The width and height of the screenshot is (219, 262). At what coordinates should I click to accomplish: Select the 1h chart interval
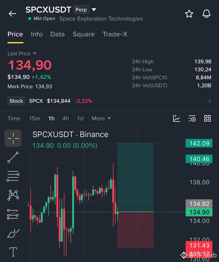pyautogui.click(x=51, y=118)
